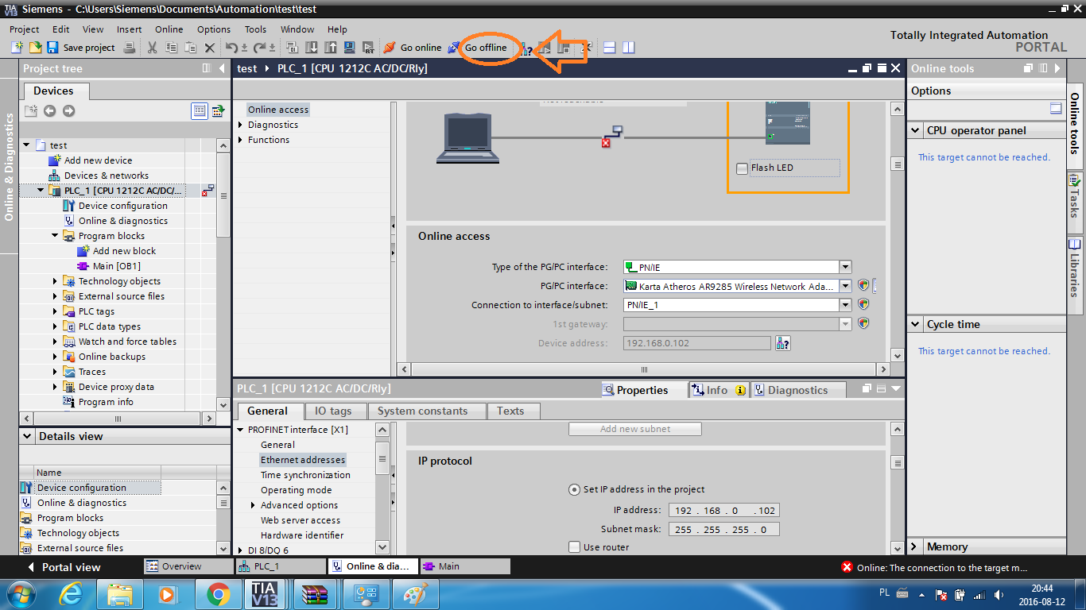
Task: Click the Windows Start button
Action: pyautogui.click(x=21, y=593)
